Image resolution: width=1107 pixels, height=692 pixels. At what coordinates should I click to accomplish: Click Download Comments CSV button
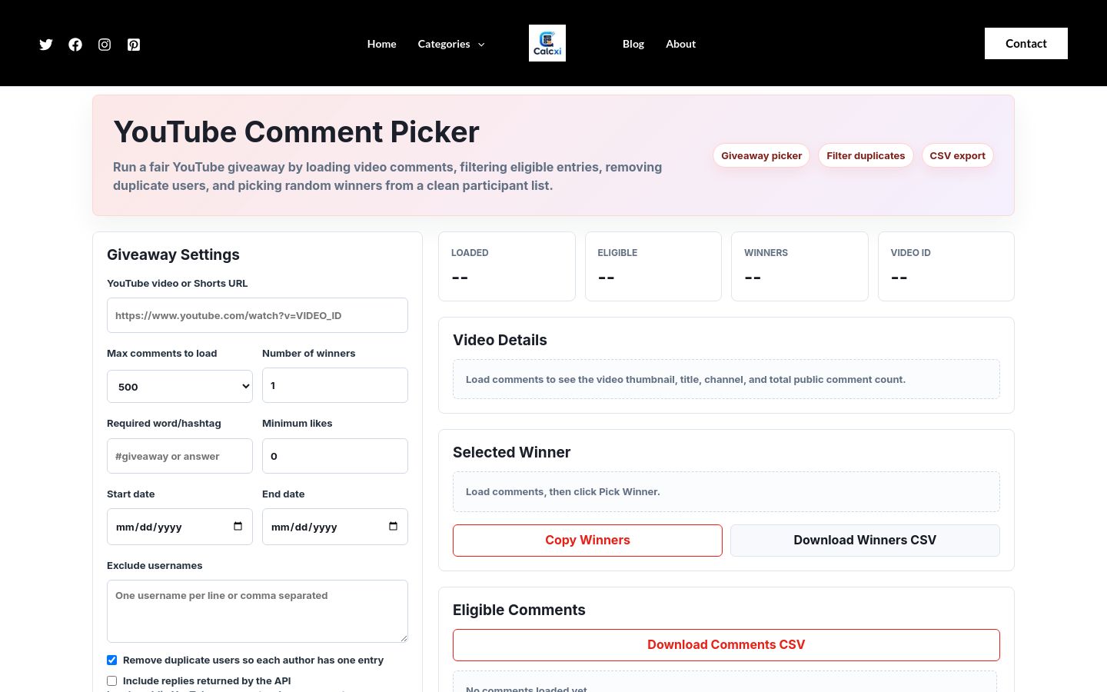pyautogui.click(x=726, y=645)
